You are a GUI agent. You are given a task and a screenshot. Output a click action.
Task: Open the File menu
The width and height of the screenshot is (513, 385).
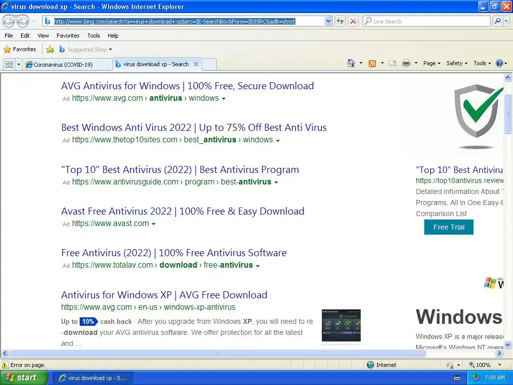coord(9,36)
